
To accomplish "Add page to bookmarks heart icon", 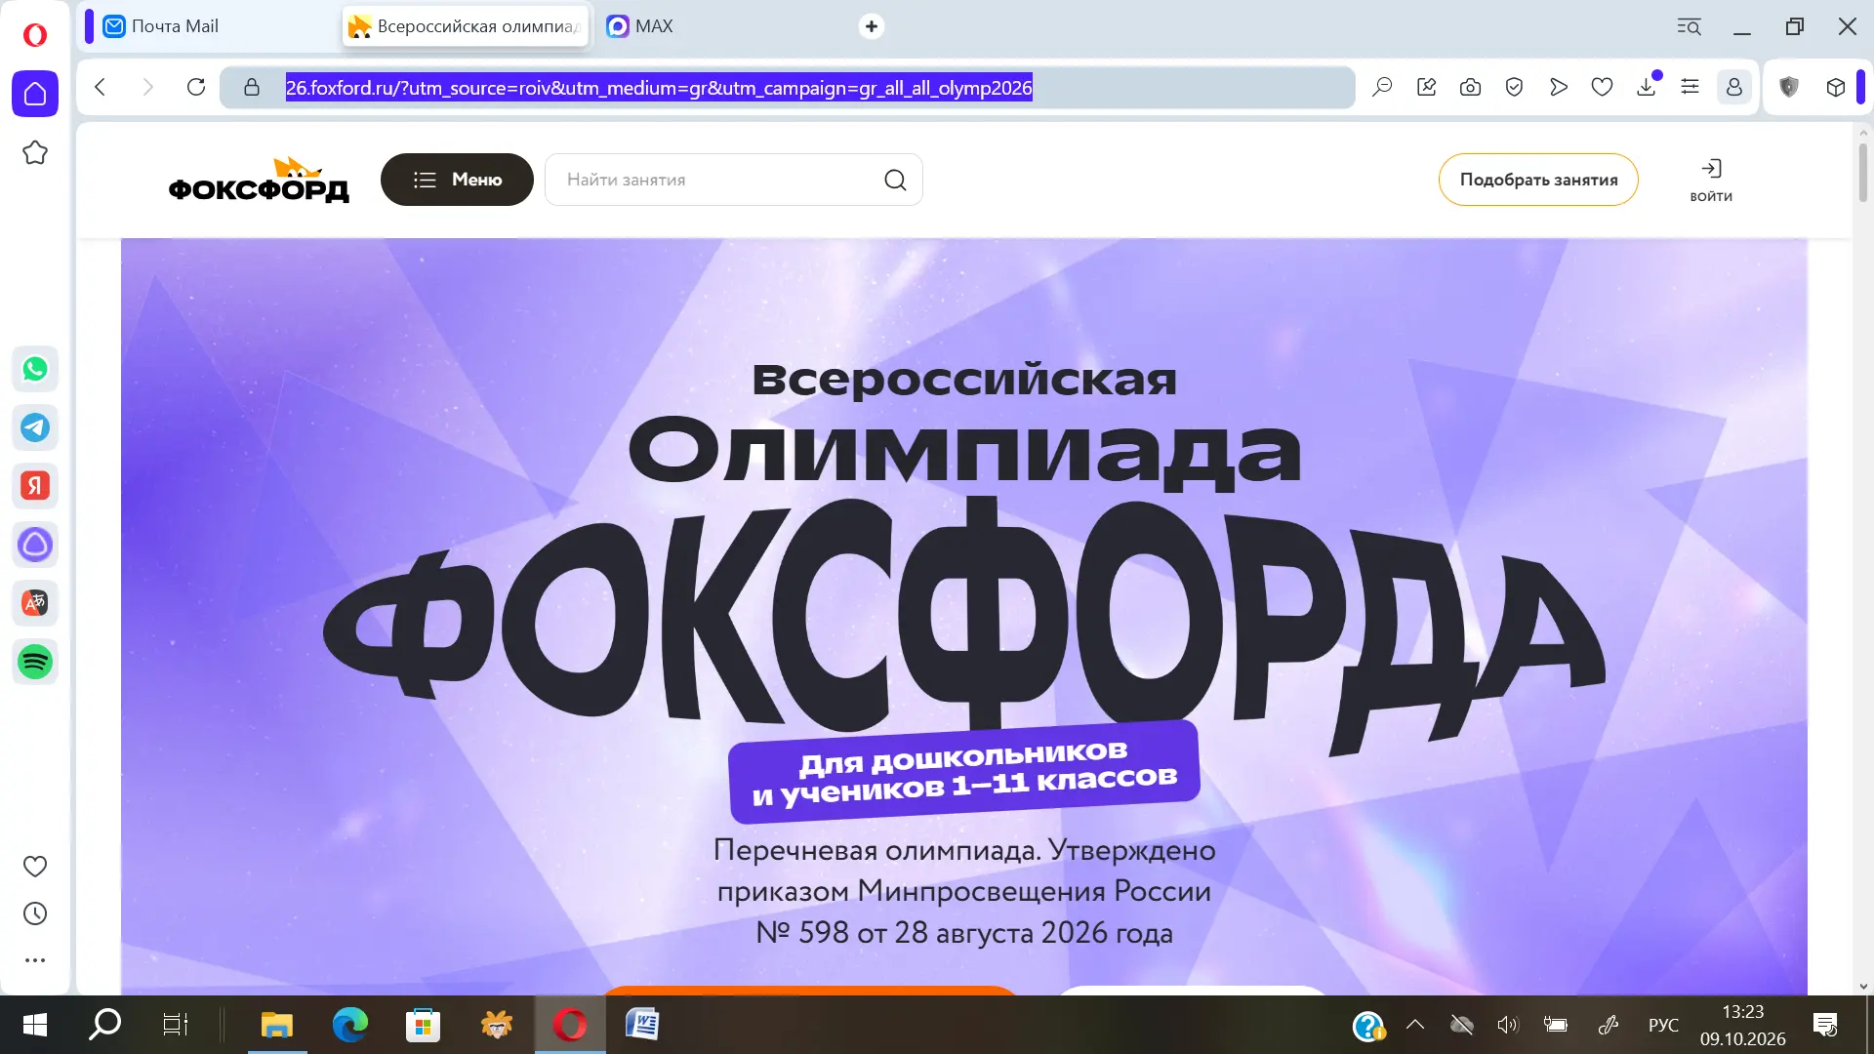I will [1602, 87].
